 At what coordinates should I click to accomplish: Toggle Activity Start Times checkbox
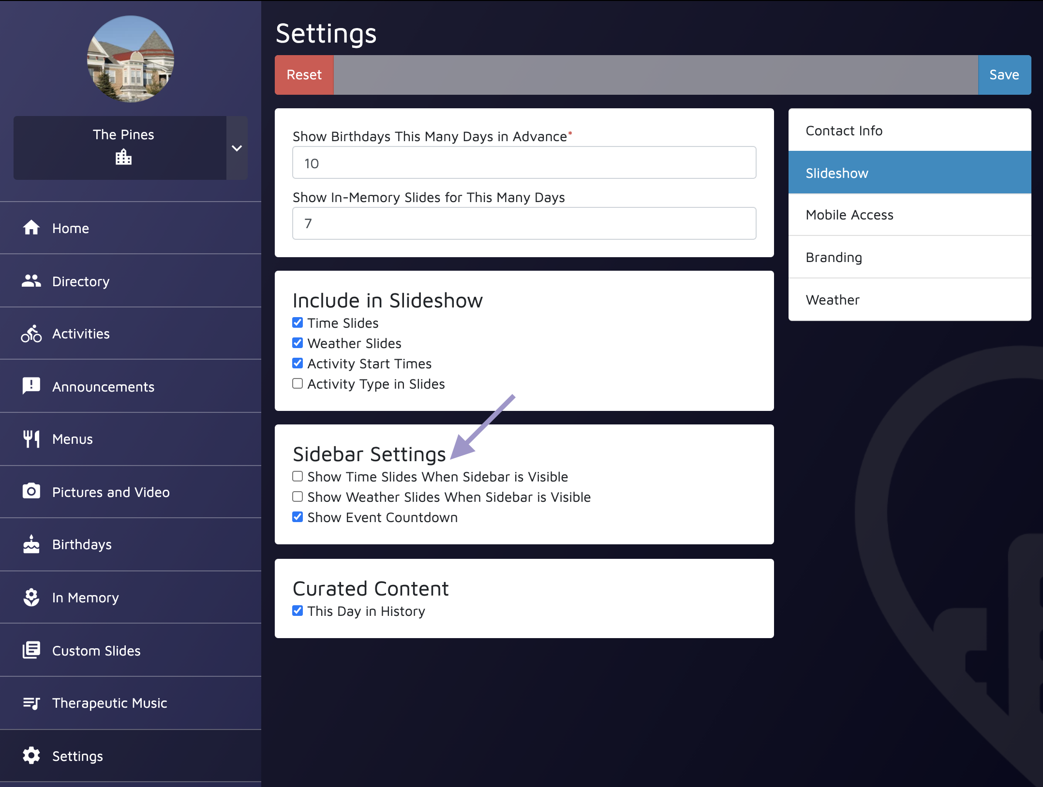coord(298,363)
